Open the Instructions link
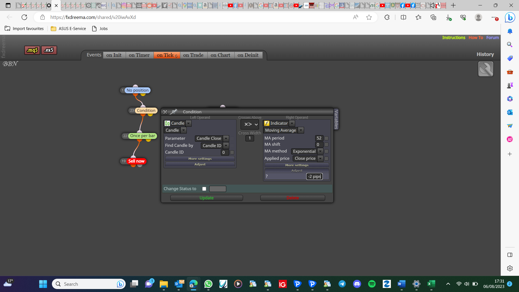The image size is (519, 292). (x=454, y=38)
